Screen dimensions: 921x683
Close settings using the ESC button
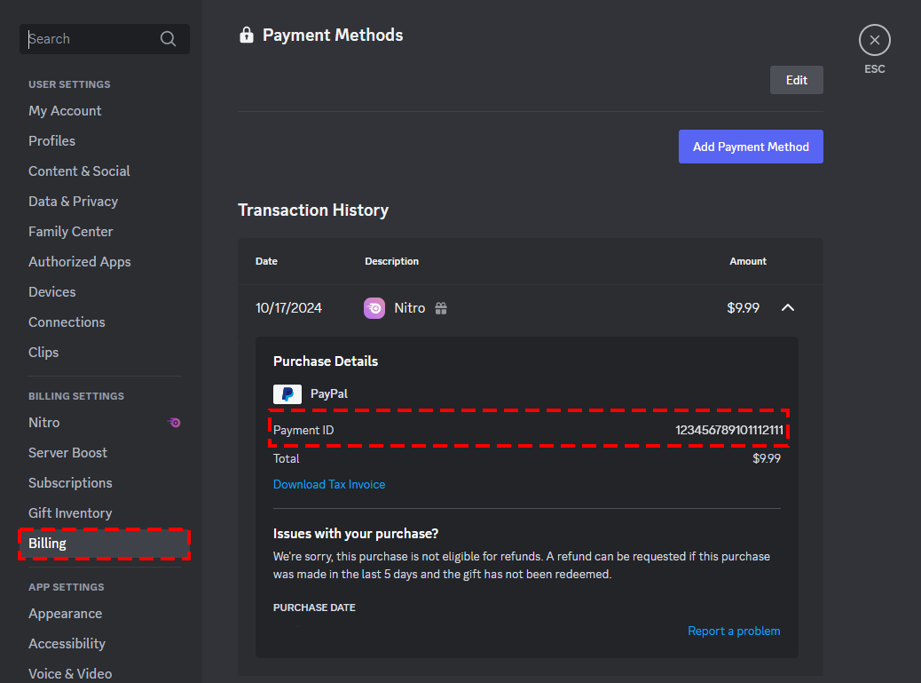874,40
